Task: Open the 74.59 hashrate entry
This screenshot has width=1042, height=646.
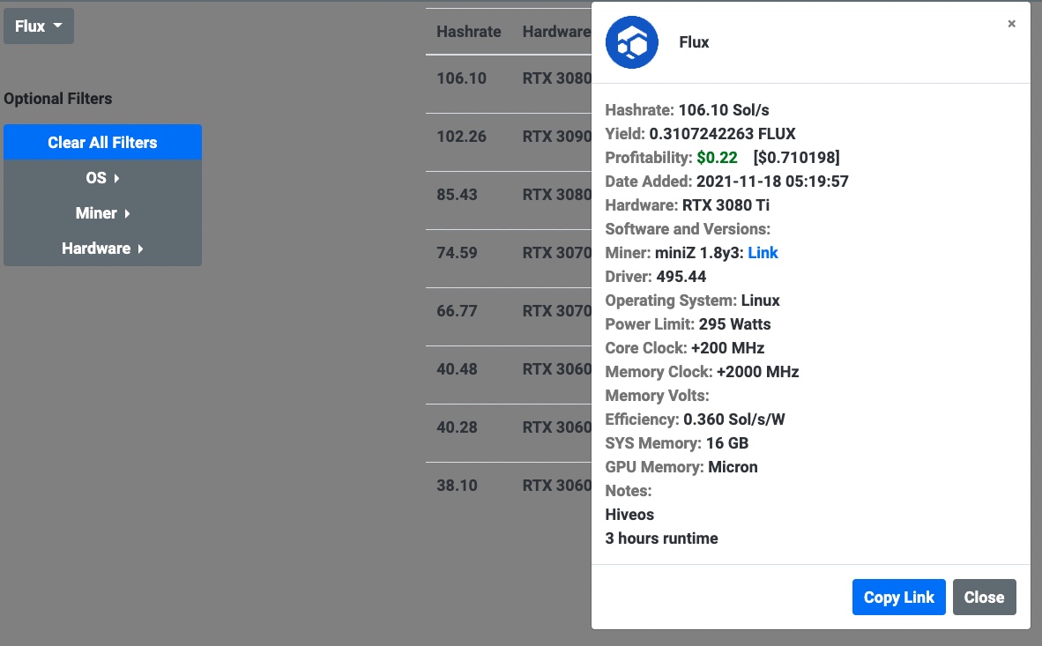Action: [x=458, y=253]
